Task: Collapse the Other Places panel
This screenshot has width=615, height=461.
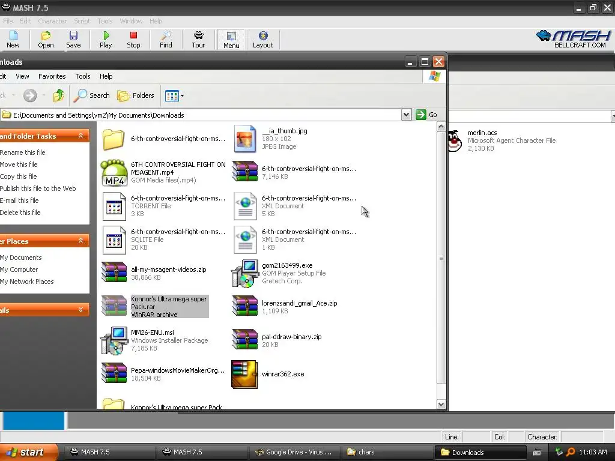Action: tap(81, 241)
